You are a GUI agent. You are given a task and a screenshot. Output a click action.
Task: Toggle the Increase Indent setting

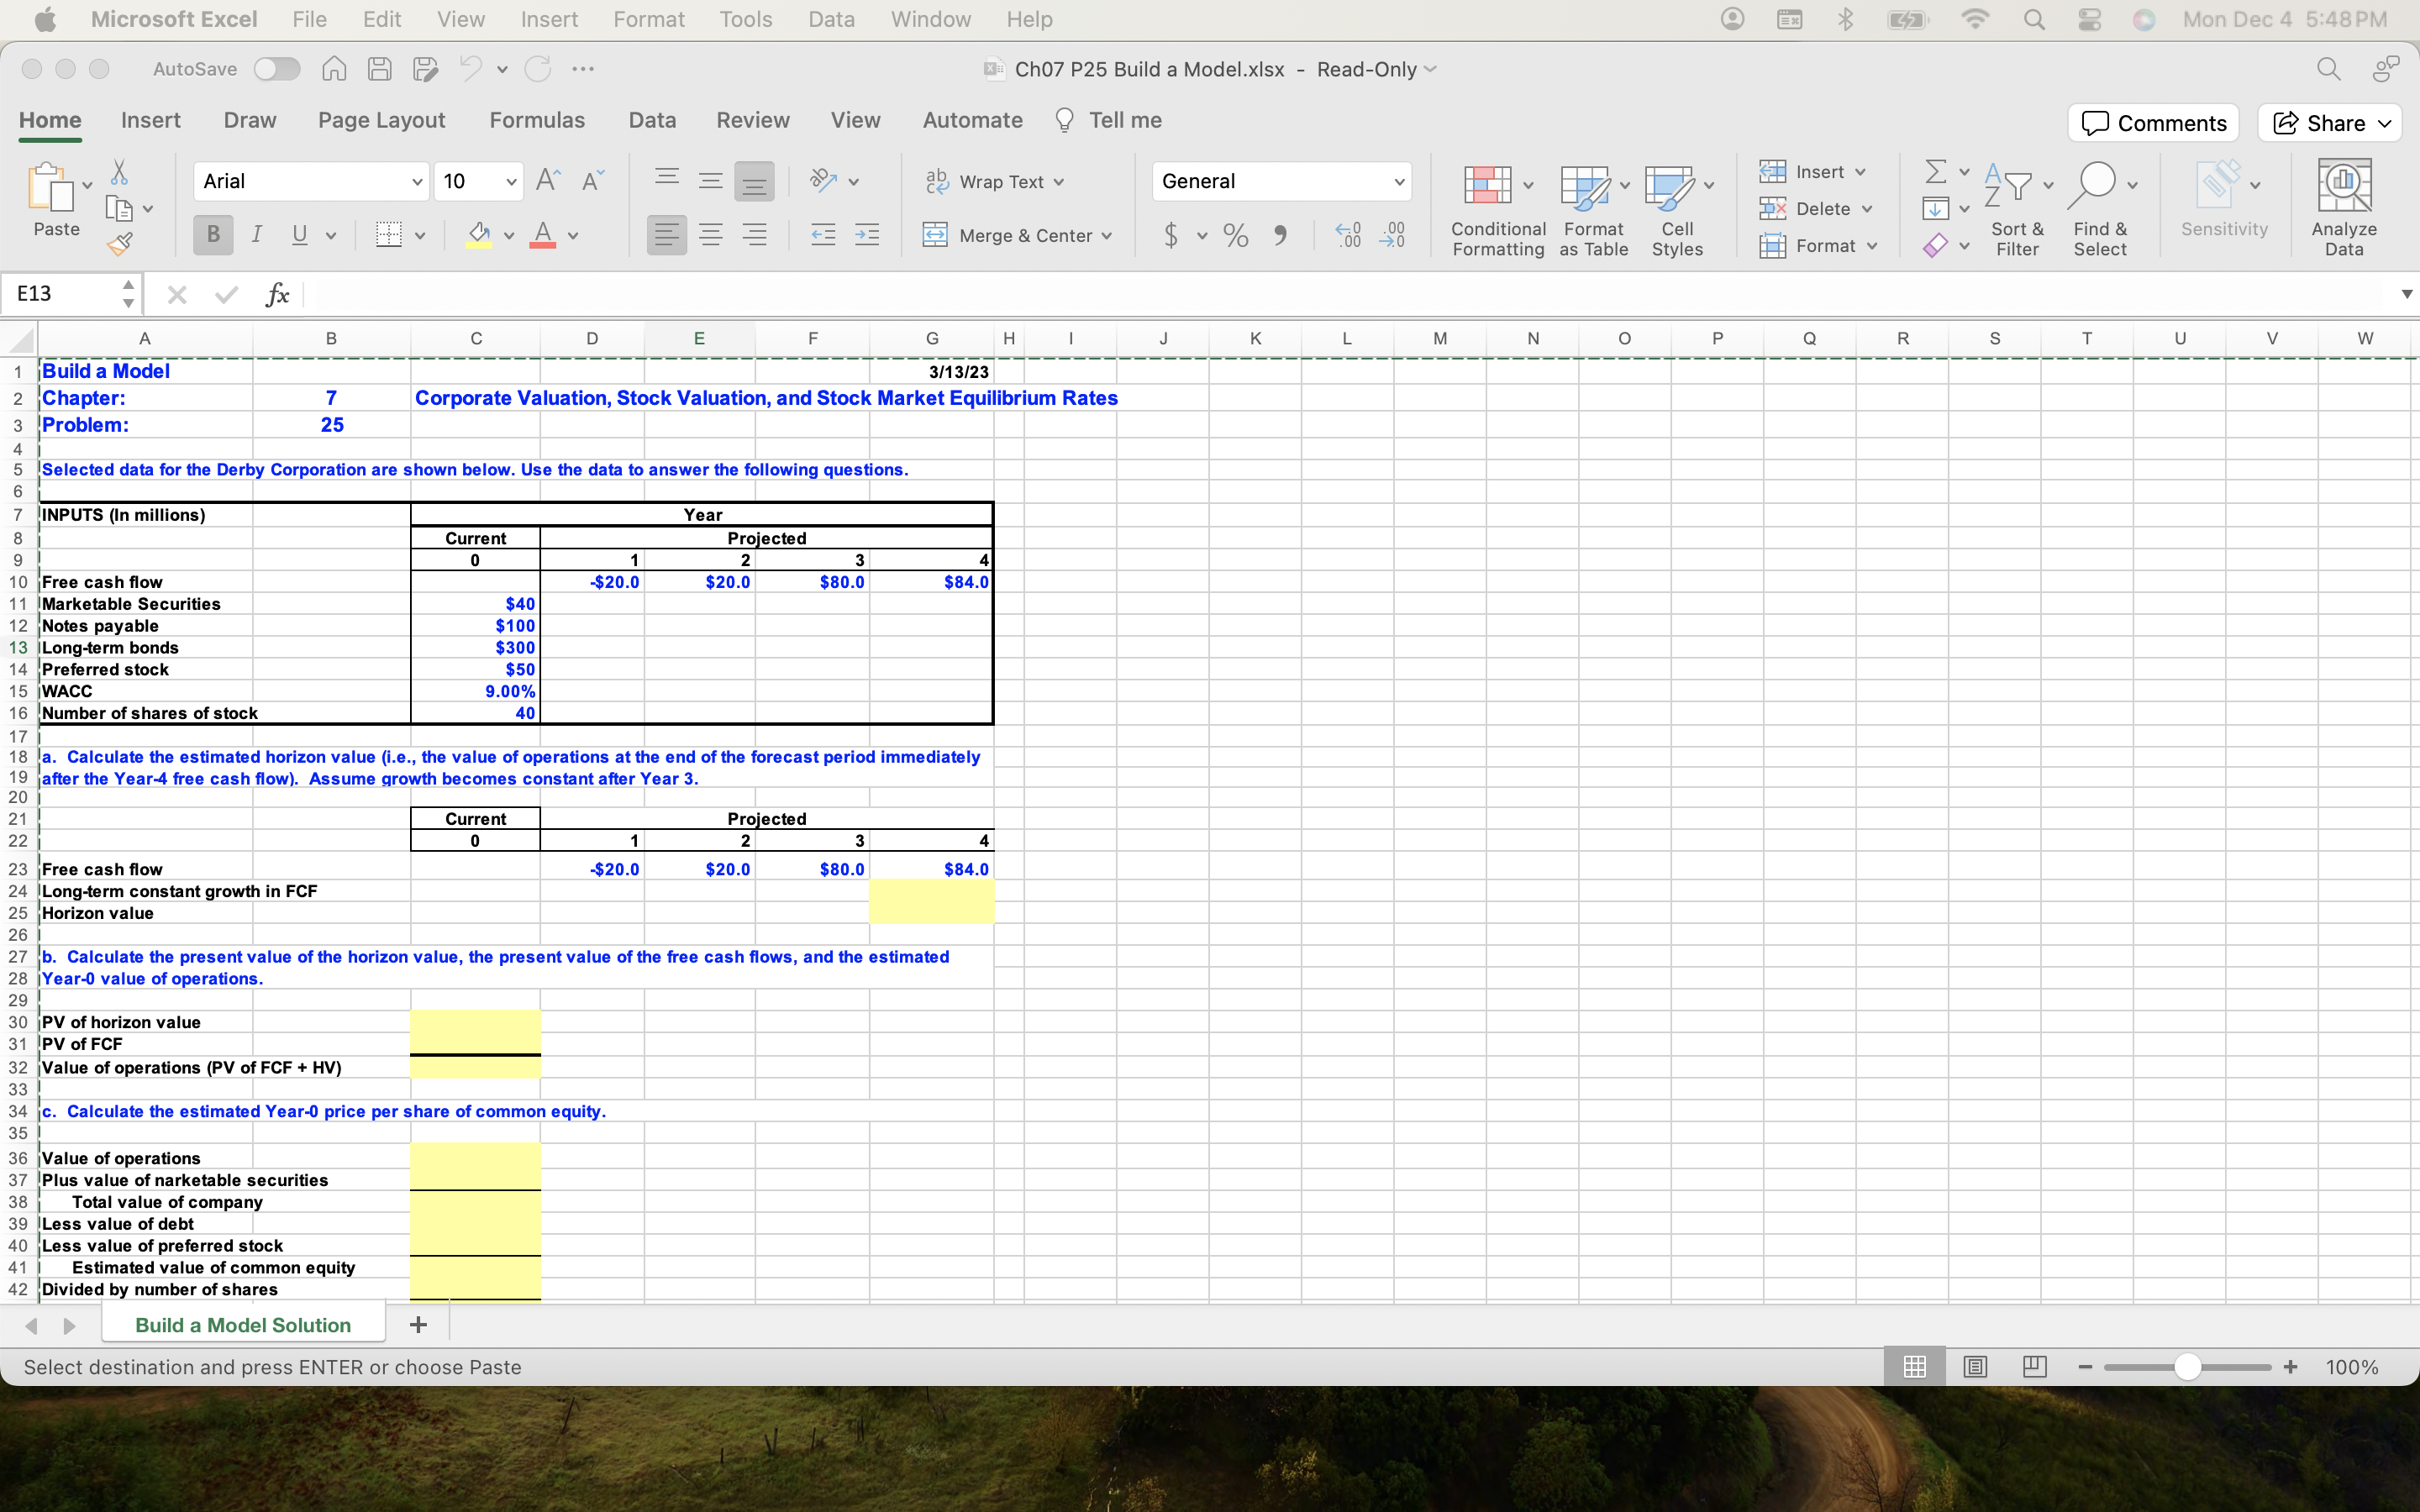pyautogui.click(x=866, y=234)
